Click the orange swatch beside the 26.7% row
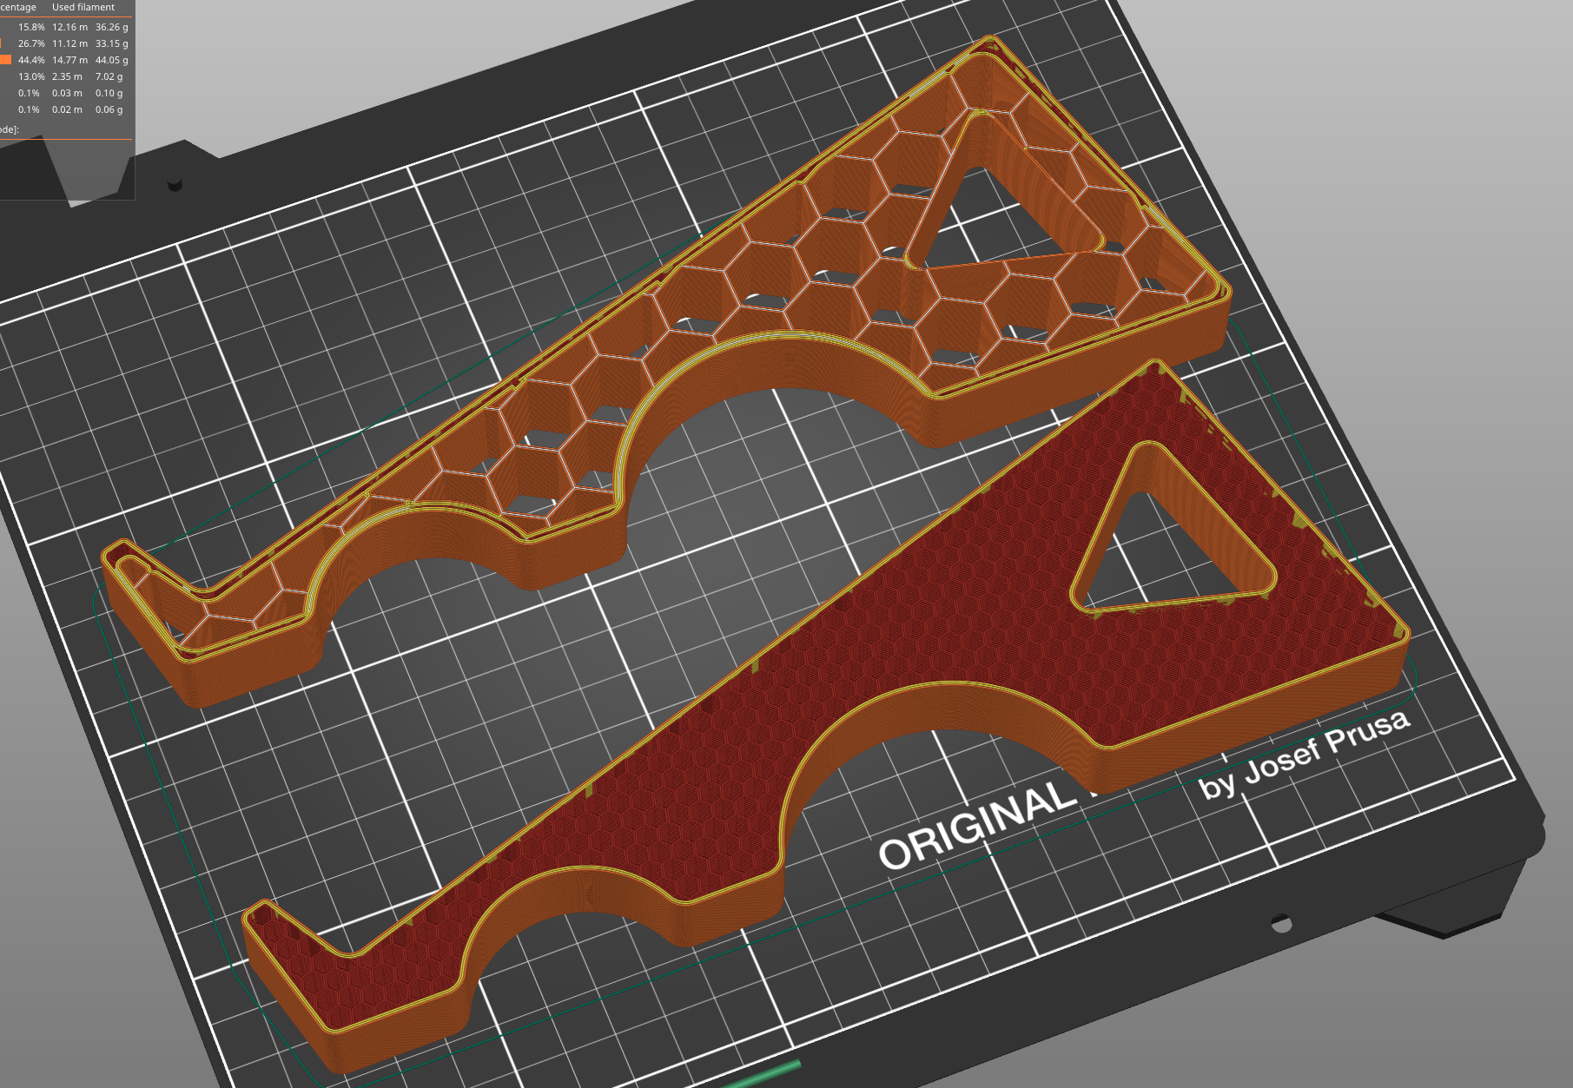 [x=3, y=43]
